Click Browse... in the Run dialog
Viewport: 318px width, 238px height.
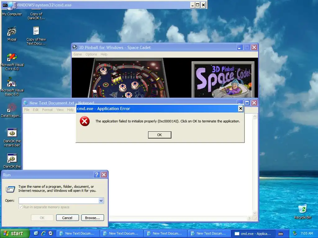point(93,218)
